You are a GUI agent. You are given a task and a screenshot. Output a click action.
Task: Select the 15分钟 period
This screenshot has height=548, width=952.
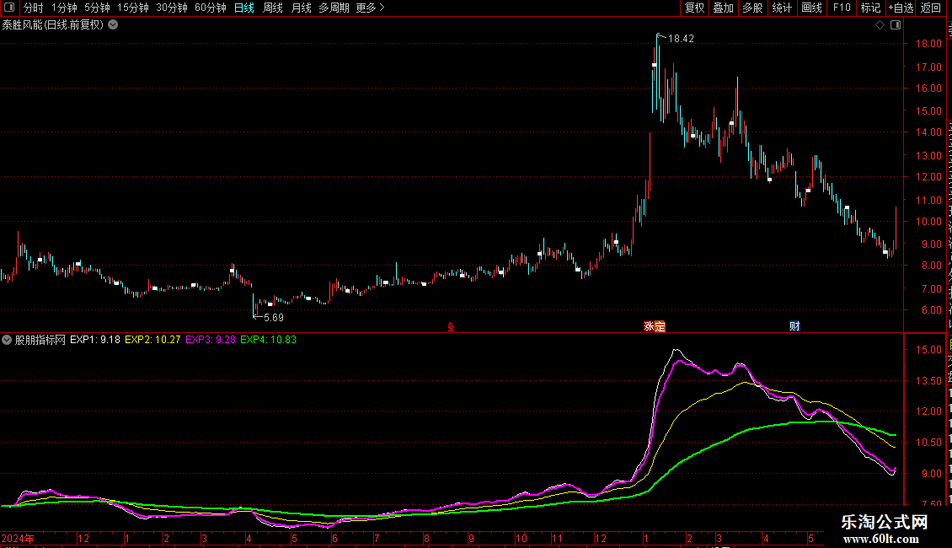[x=133, y=8]
